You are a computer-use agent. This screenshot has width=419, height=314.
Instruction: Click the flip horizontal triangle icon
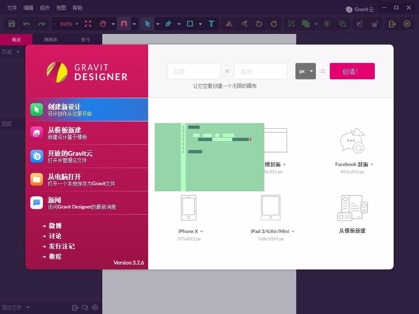point(229,24)
